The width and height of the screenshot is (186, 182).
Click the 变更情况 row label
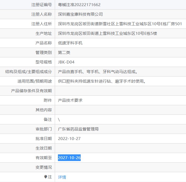coord(44,167)
